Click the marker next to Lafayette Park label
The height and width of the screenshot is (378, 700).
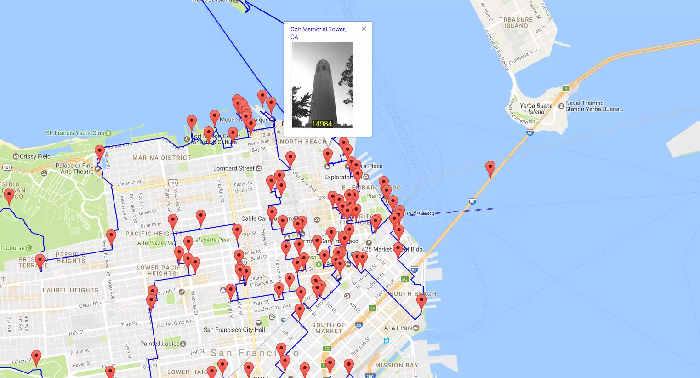click(x=188, y=244)
